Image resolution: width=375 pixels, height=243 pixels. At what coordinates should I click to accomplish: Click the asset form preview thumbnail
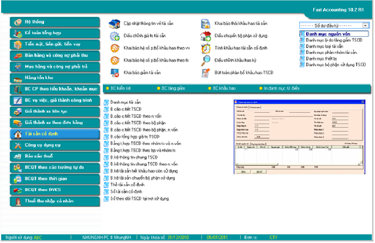tap(299, 137)
